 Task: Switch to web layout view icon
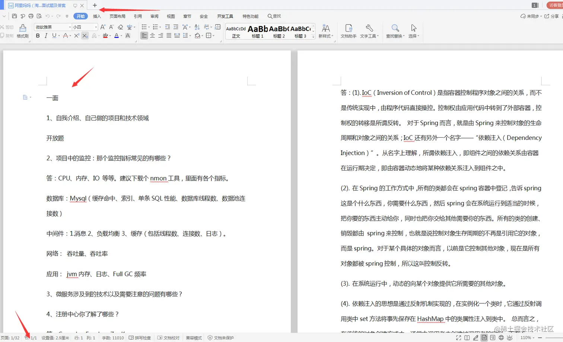(x=501, y=338)
